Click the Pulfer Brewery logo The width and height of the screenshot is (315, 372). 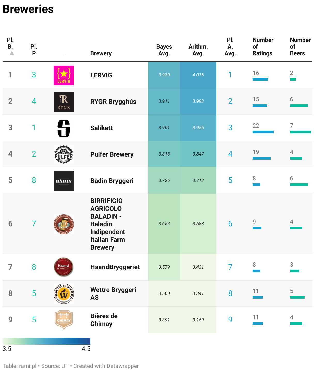click(x=64, y=154)
